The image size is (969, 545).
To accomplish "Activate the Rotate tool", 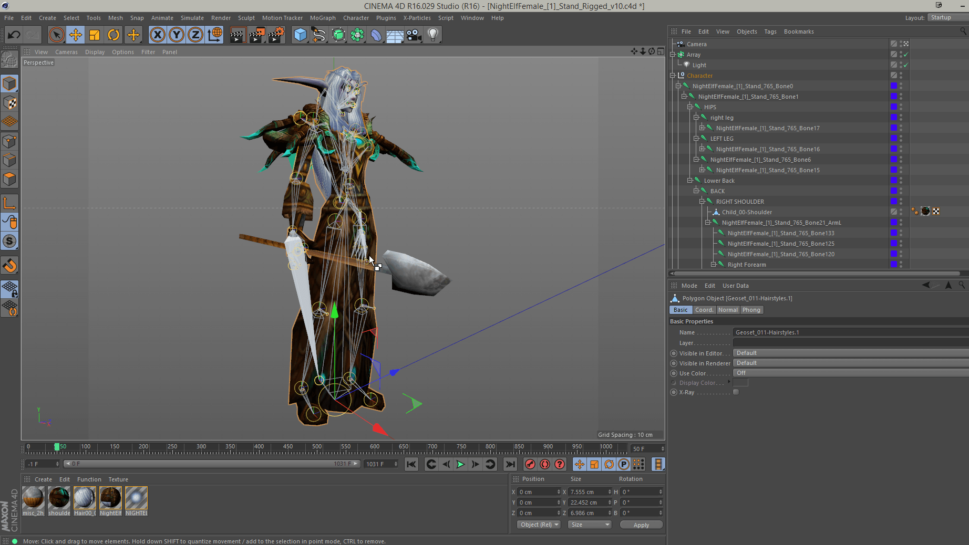I will (114, 35).
